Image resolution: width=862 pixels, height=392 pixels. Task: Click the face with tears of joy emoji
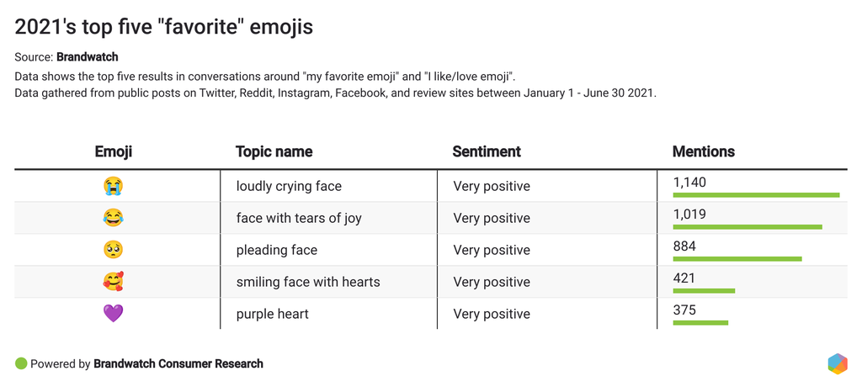[x=113, y=218]
